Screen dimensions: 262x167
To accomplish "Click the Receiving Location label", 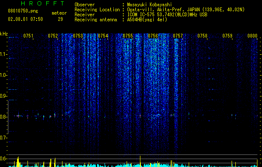I will coord(97,10).
